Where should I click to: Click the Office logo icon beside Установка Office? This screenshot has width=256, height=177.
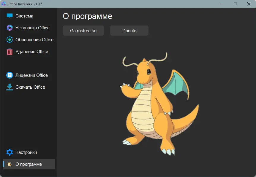point(10,28)
